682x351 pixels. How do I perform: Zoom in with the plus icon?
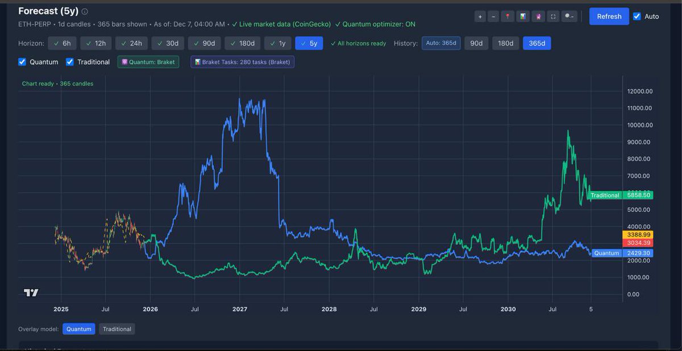coord(480,16)
